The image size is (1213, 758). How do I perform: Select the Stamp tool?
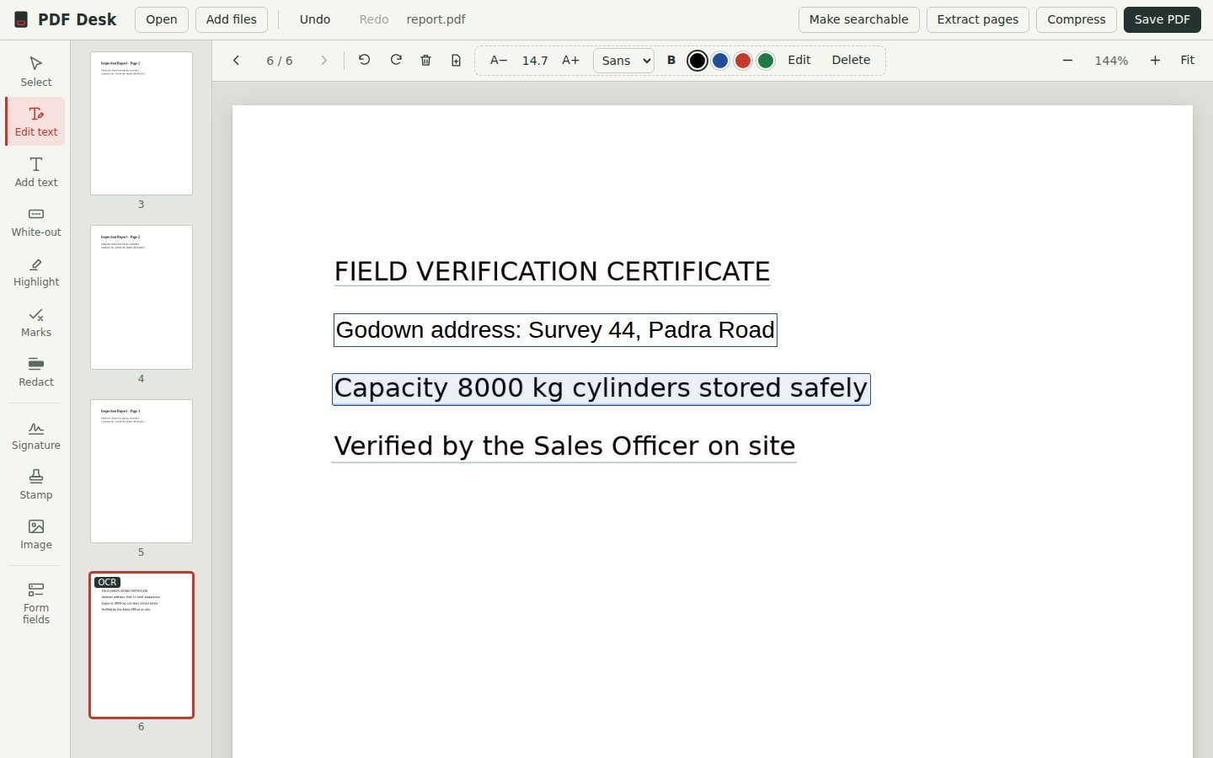click(36, 485)
